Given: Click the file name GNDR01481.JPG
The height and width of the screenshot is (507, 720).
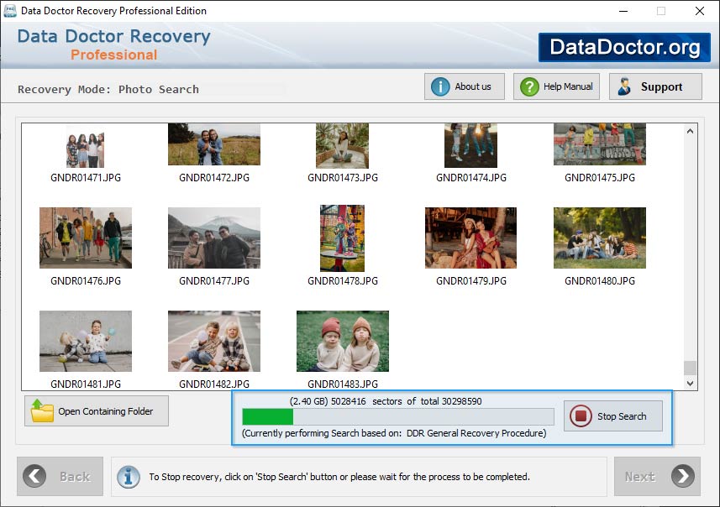Looking at the screenshot, I should click(x=86, y=384).
